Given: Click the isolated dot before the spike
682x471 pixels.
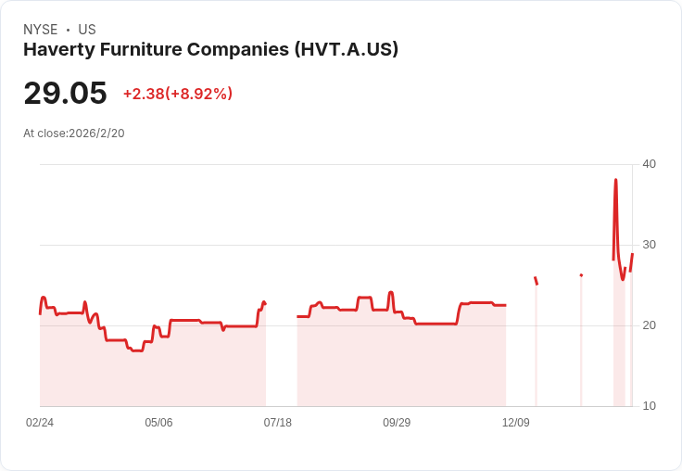Looking at the screenshot, I should [581, 275].
